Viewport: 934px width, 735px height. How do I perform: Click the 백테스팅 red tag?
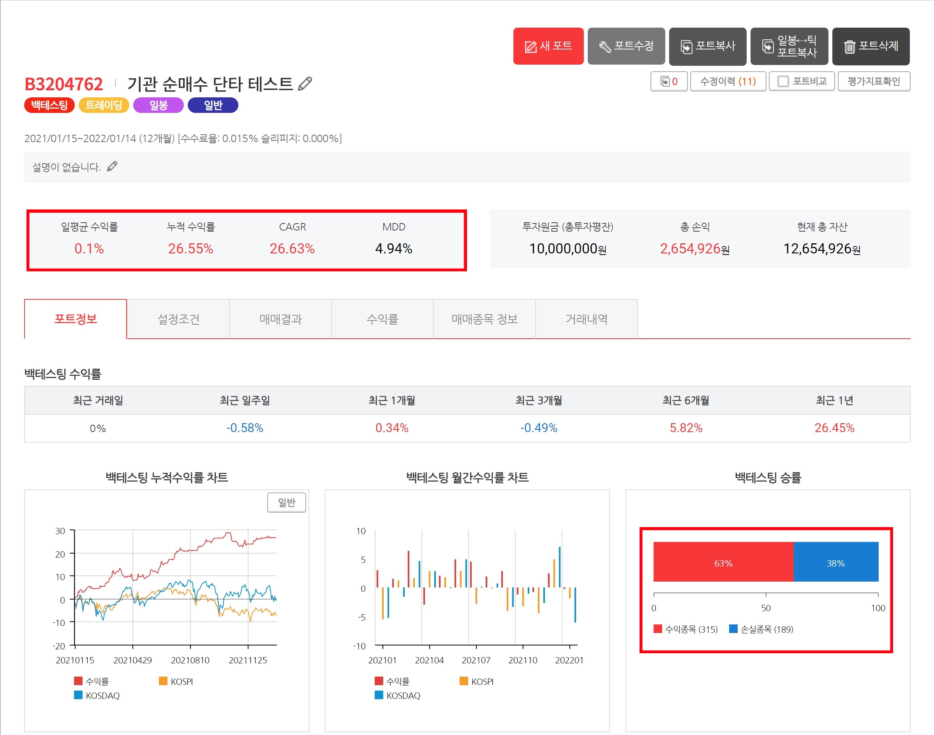click(x=49, y=105)
